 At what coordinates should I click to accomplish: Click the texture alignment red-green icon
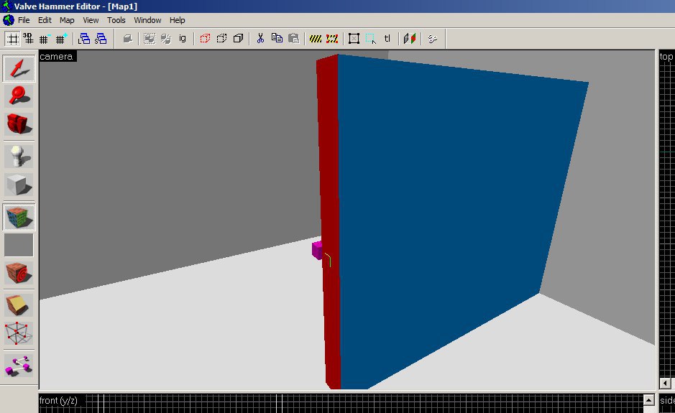point(410,39)
